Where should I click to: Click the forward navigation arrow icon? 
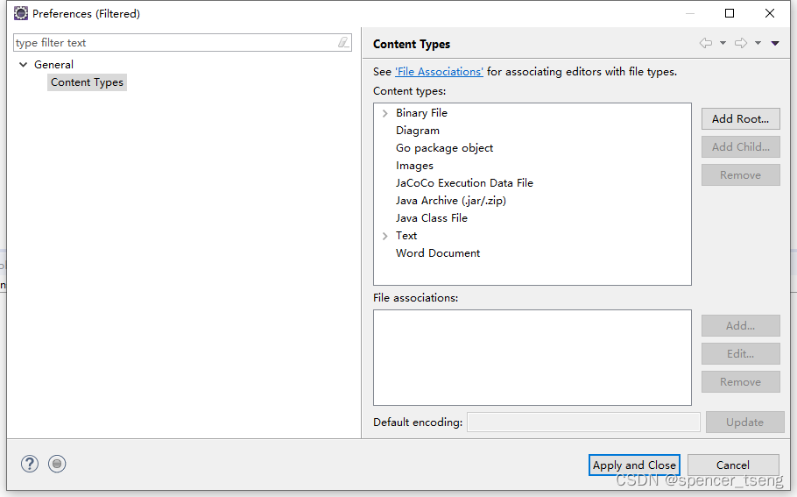[x=741, y=43]
